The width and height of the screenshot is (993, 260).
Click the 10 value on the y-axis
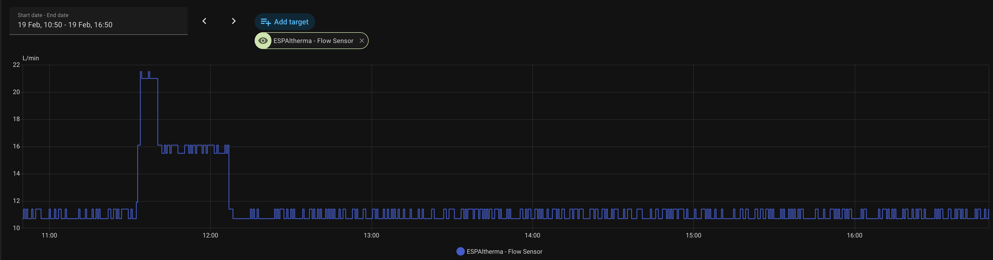[16, 228]
